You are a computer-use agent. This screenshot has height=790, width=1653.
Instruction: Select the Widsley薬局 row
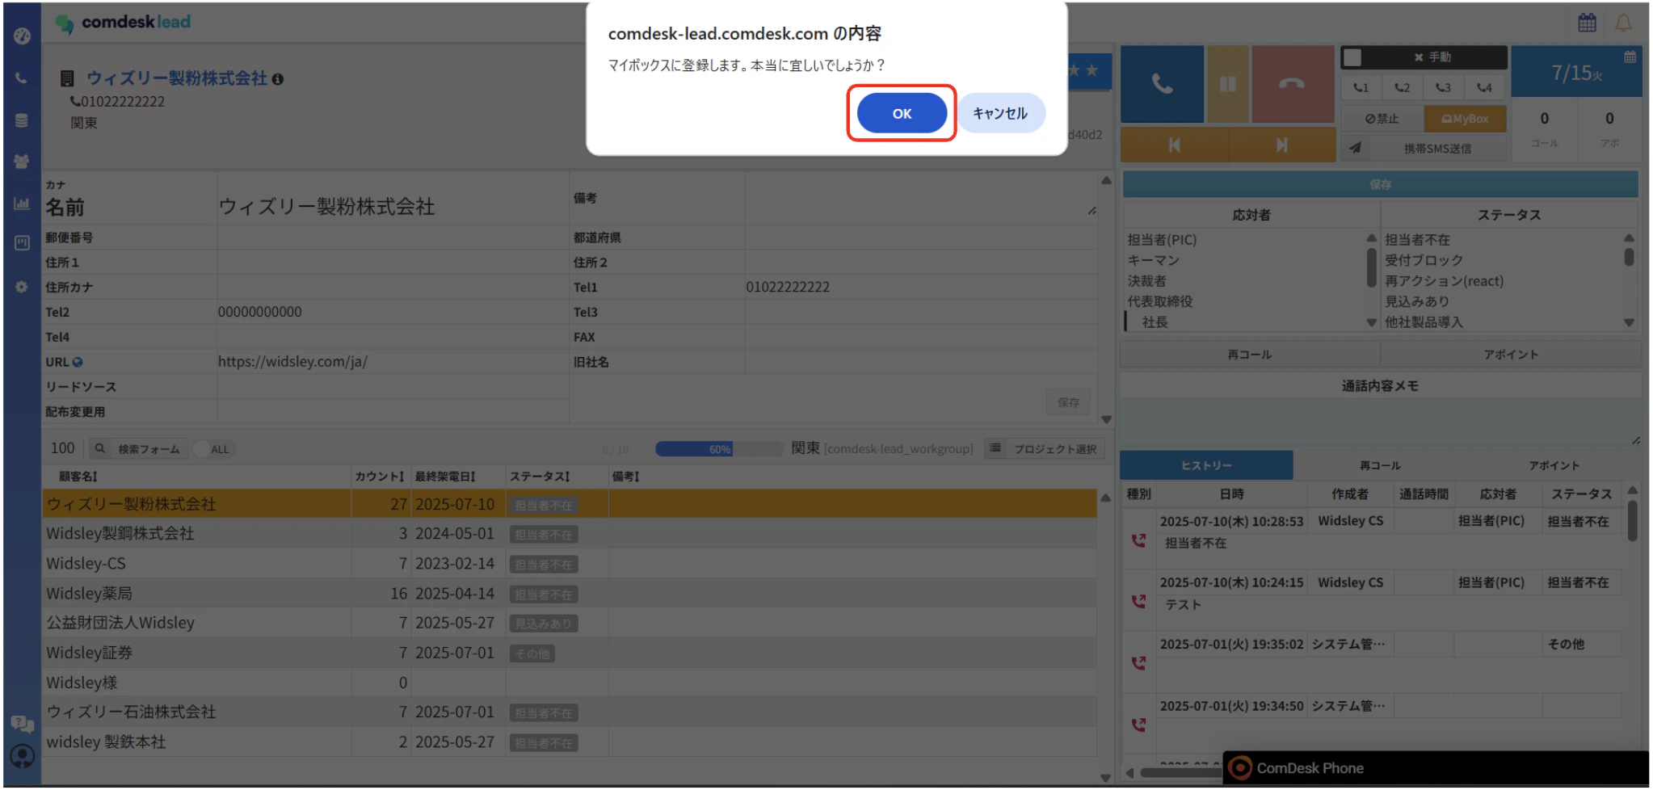point(569,594)
